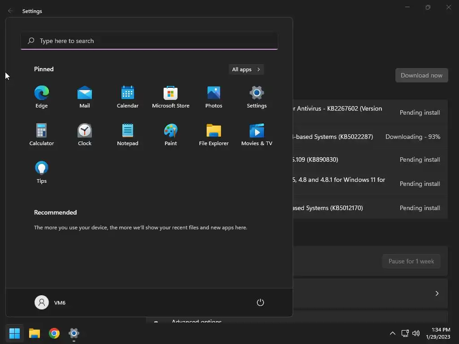
Task: Click the Recommended section heading
Action: (55, 212)
